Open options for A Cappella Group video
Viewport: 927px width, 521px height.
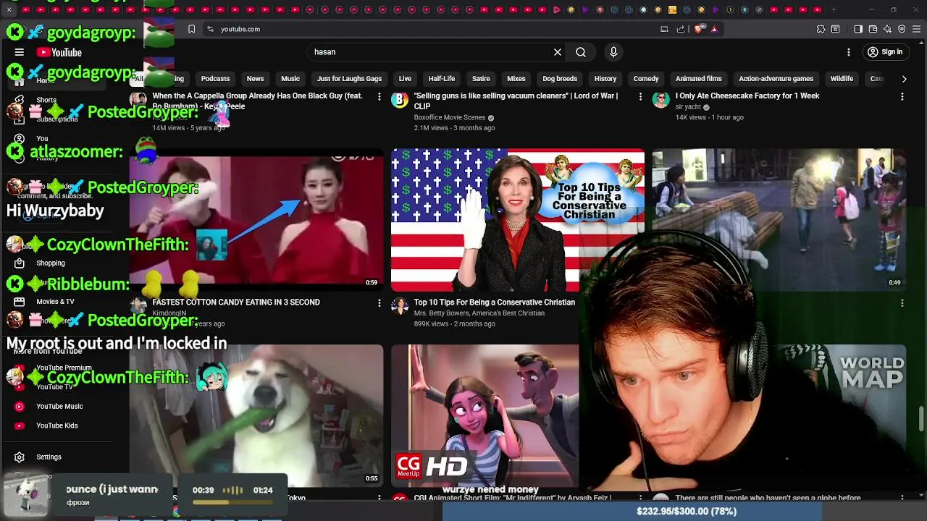(379, 96)
